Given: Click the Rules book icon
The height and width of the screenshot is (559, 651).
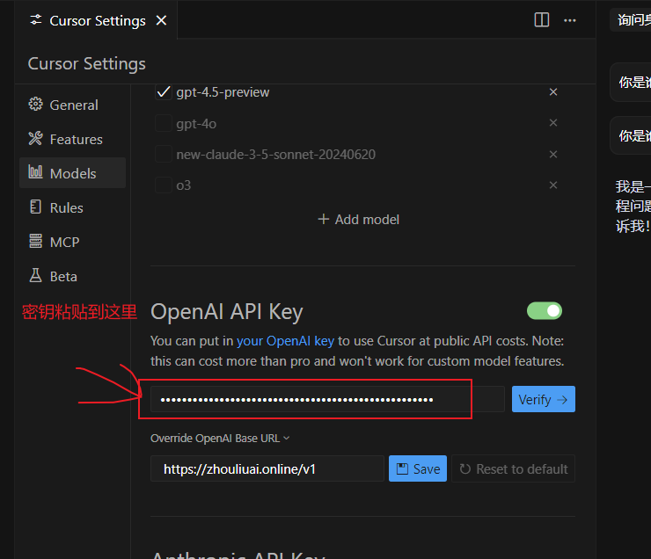Looking at the screenshot, I should point(36,207).
